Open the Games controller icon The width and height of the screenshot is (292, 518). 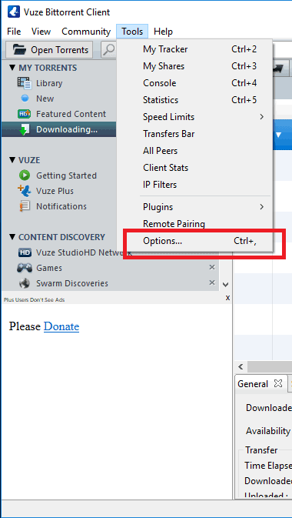coord(25,268)
